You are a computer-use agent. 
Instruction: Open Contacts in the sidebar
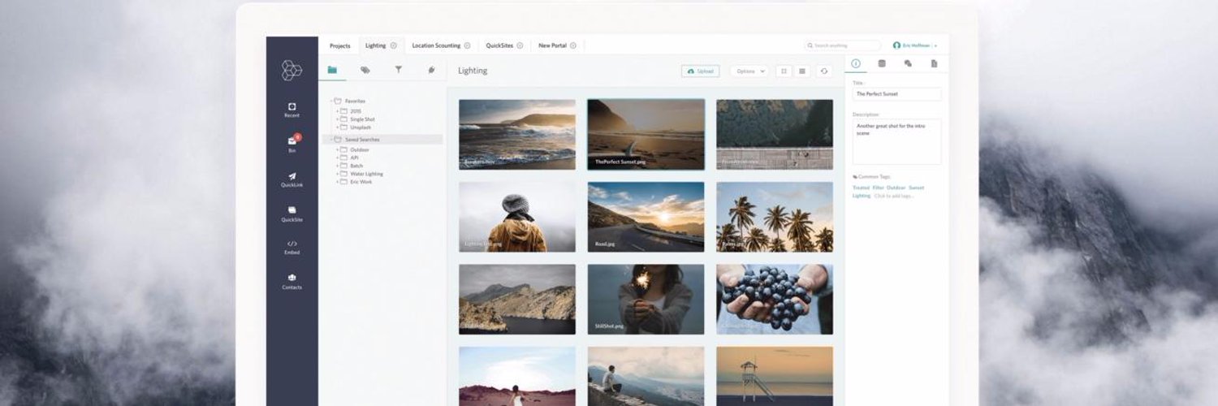point(292,281)
